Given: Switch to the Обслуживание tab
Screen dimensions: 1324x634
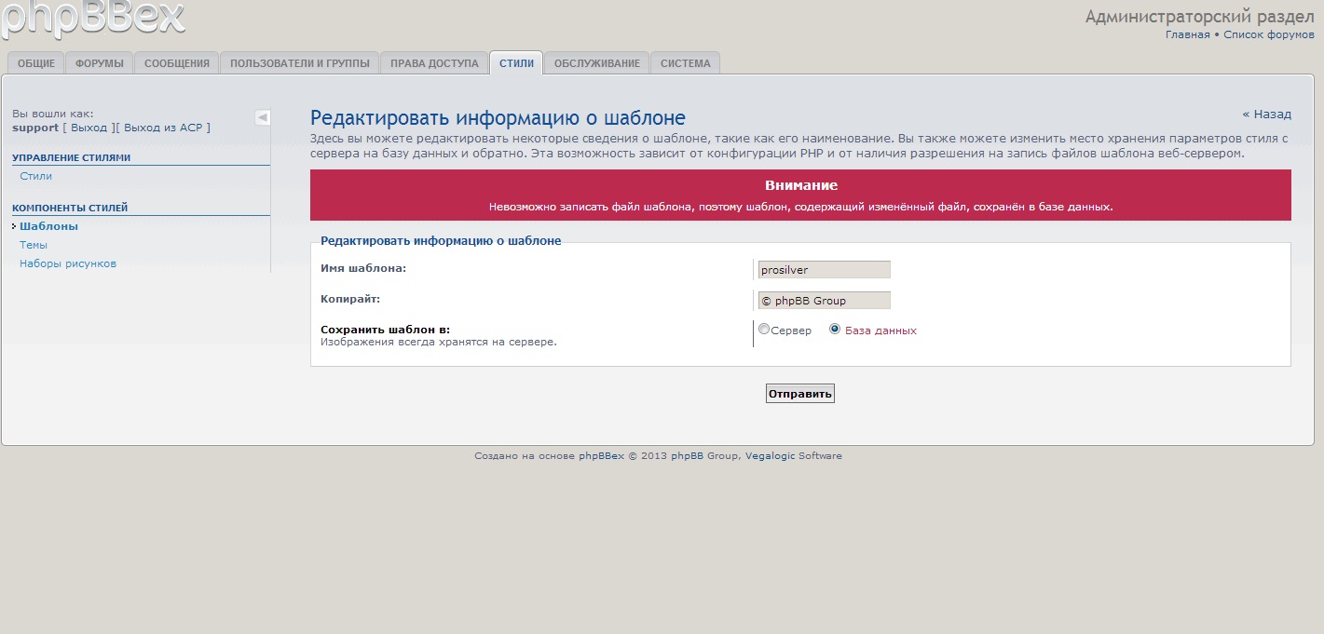Looking at the screenshot, I should click(x=596, y=63).
